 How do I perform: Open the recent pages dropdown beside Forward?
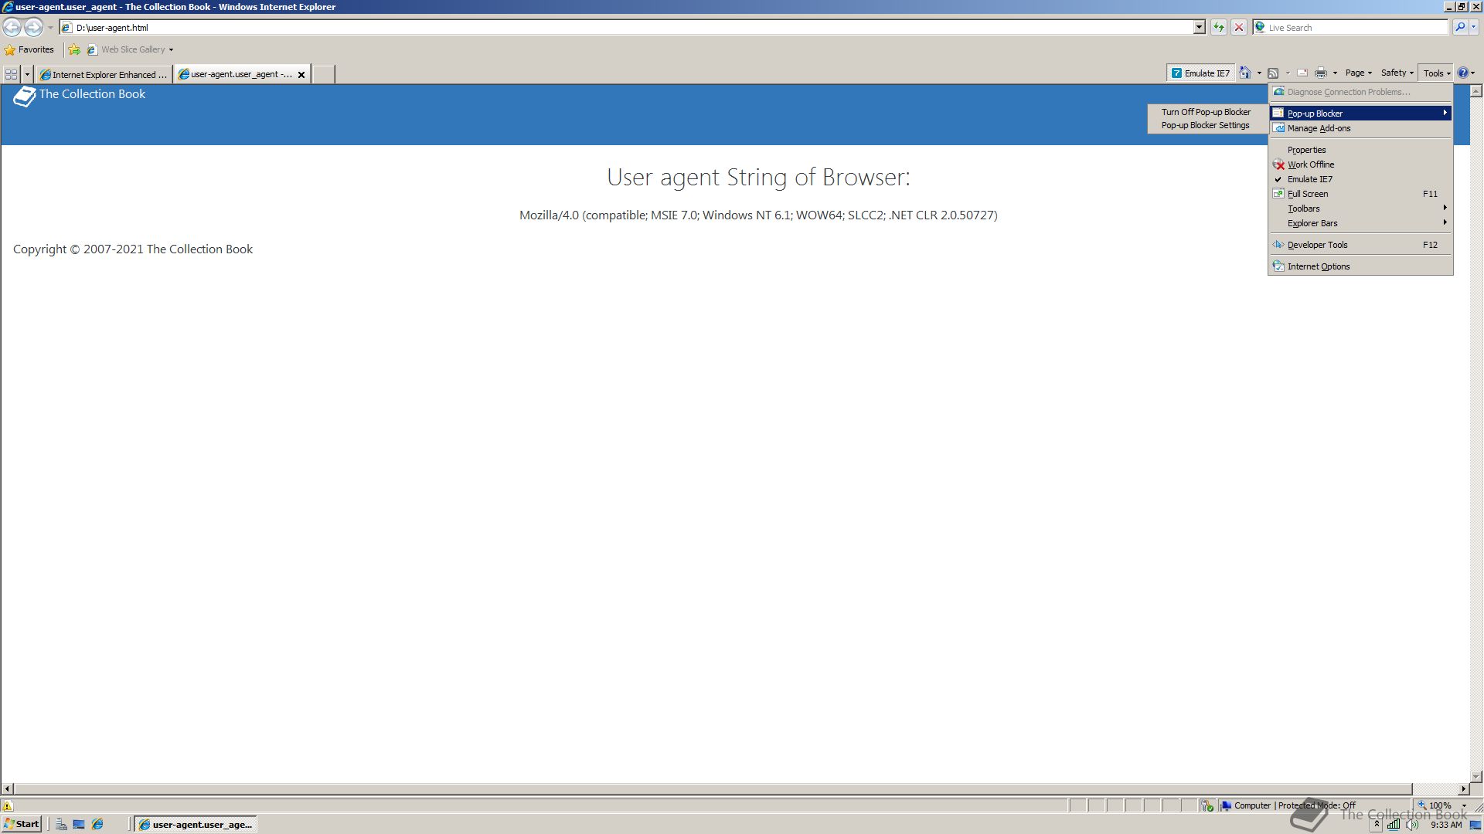[x=50, y=28]
